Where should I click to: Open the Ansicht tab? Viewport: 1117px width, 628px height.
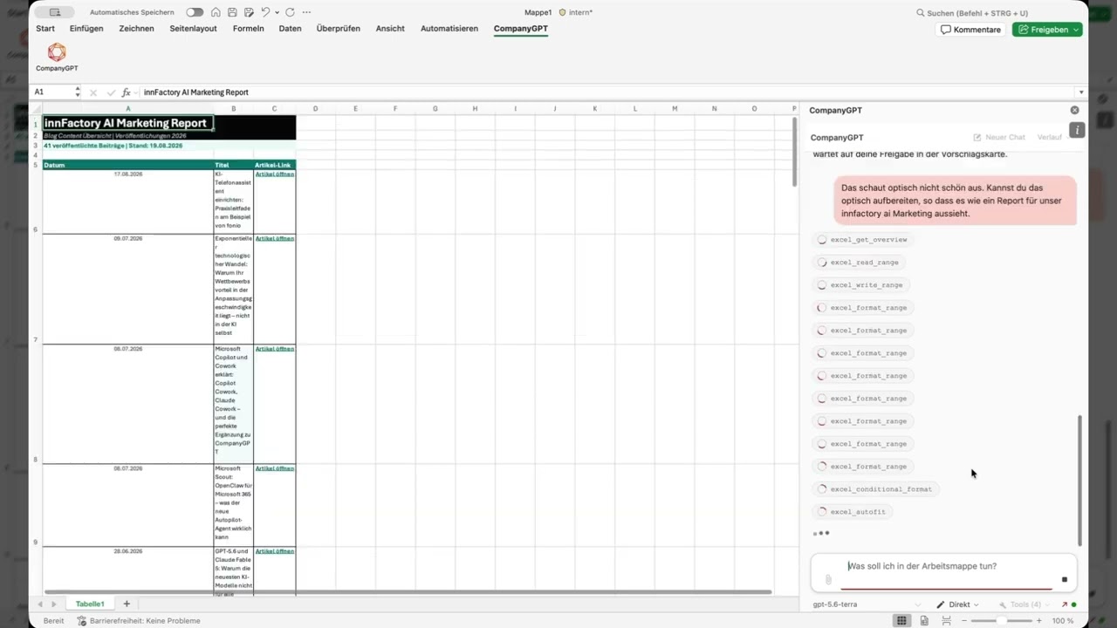click(390, 29)
